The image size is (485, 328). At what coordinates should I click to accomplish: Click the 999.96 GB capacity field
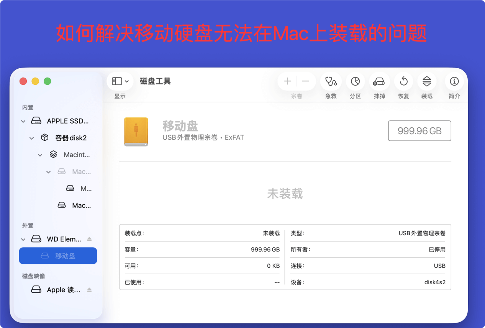[419, 130]
